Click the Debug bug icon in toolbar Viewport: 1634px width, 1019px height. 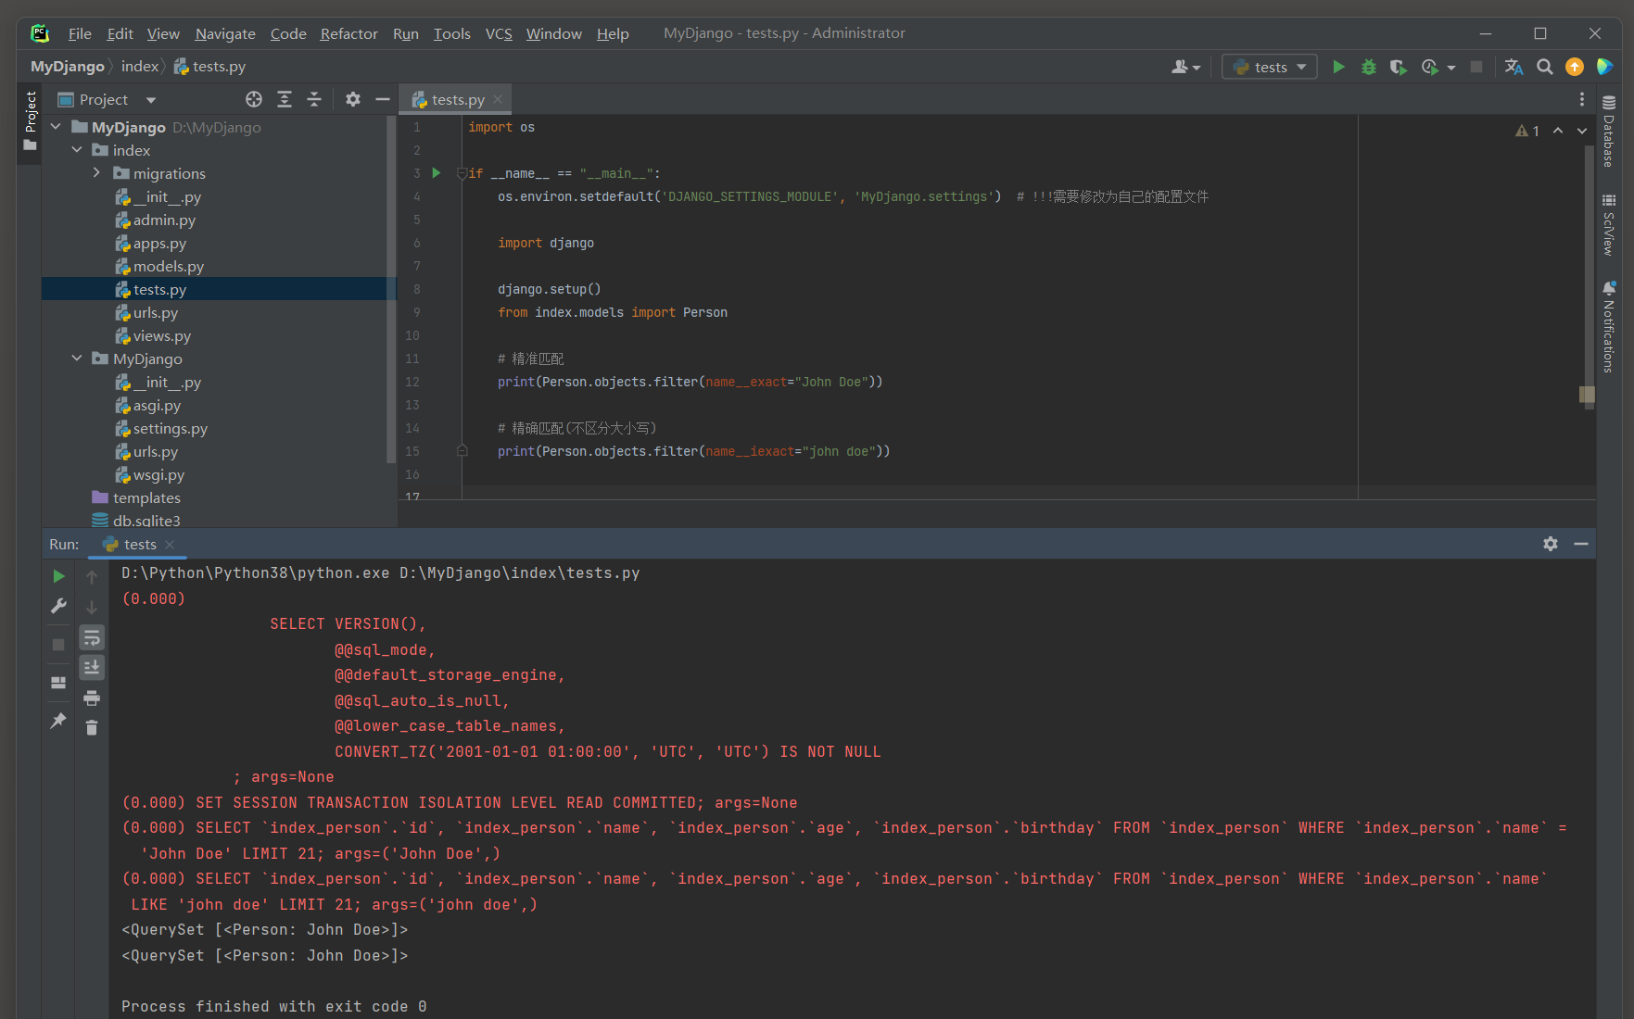(x=1368, y=67)
